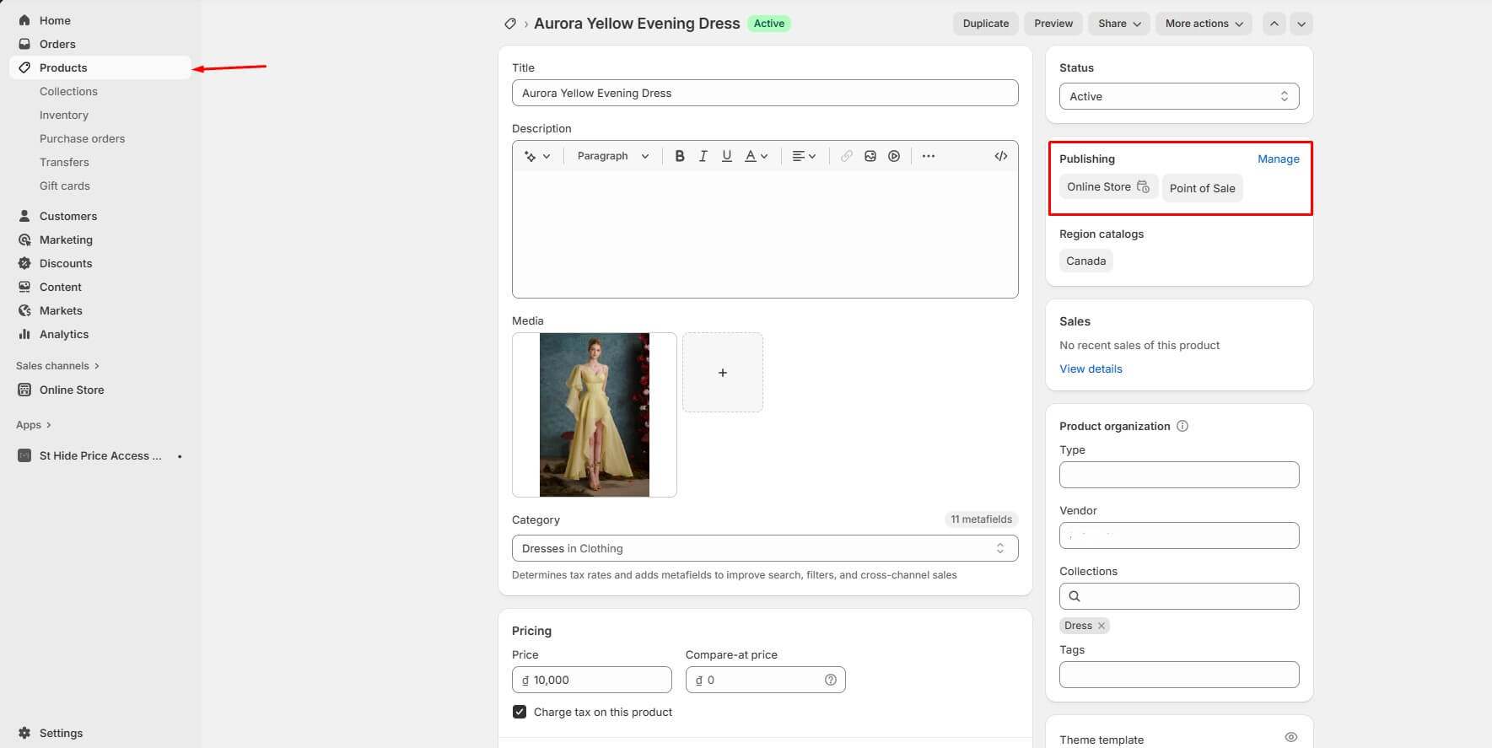
Task: Toggle bold formatting in description
Action: pyautogui.click(x=679, y=156)
